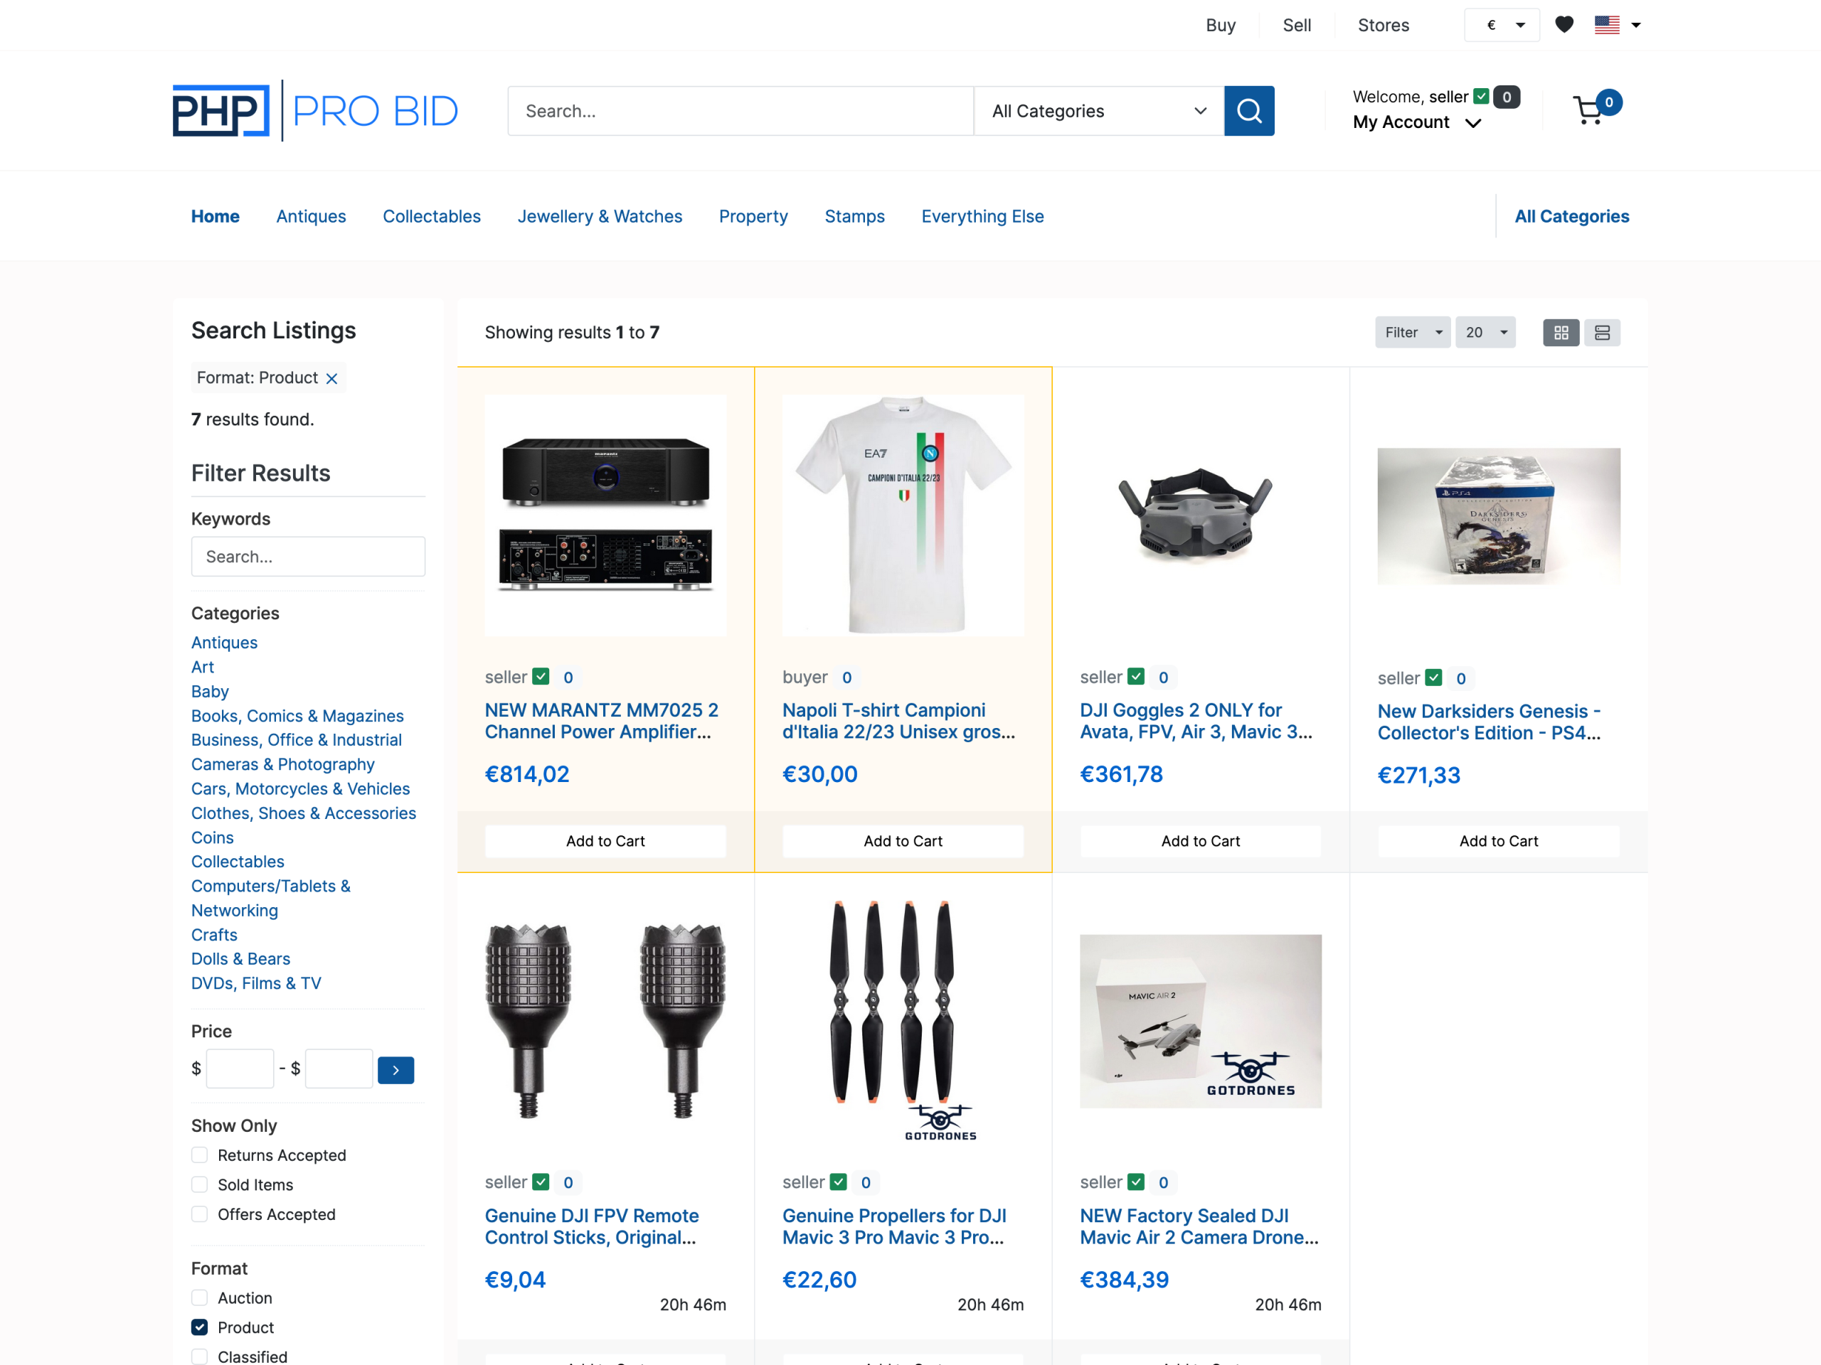Open the euro currency selector
Screen dimensions: 1821x1365
point(1502,25)
